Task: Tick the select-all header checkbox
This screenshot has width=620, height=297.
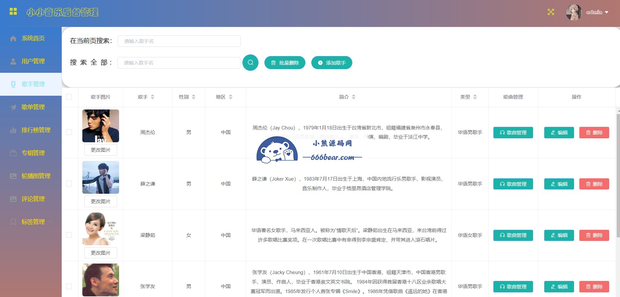Action: [x=69, y=97]
